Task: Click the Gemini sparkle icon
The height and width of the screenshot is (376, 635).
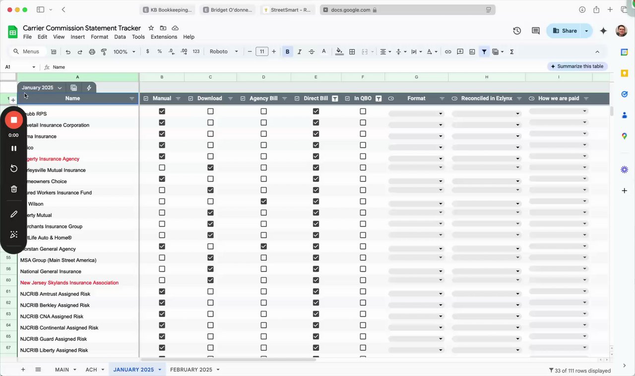Action: (603, 31)
